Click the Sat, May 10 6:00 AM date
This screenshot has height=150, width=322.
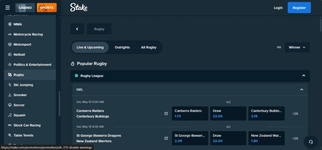point(90,102)
